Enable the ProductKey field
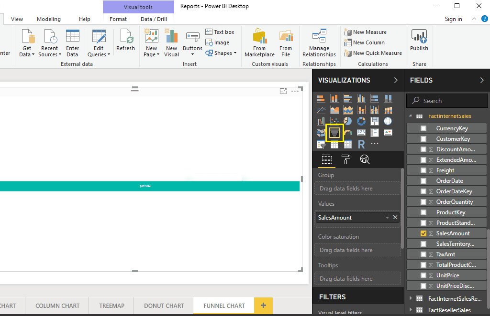The image size is (490, 316). click(423, 212)
